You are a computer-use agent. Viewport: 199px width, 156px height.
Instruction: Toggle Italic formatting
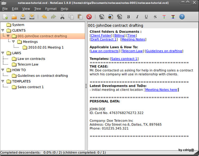tap(137, 17)
